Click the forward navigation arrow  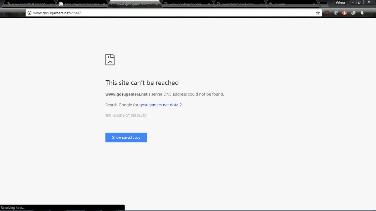click(13, 13)
